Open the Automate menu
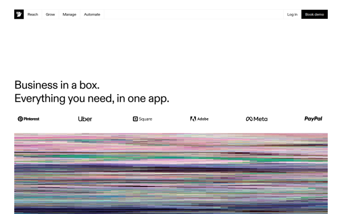 click(x=92, y=14)
